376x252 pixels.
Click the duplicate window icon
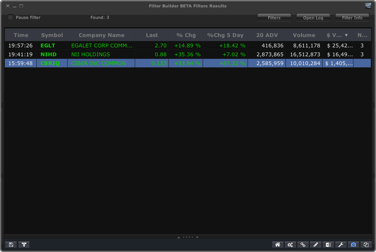[x=366, y=245]
